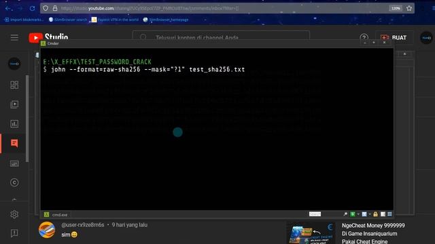This screenshot has width=435, height=244.
Task: Open the Content videos icon in sidebar
Action: tap(14, 104)
